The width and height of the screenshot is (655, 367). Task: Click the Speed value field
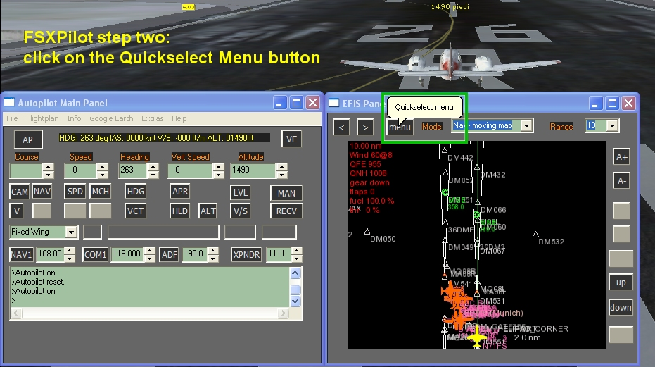coord(81,170)
